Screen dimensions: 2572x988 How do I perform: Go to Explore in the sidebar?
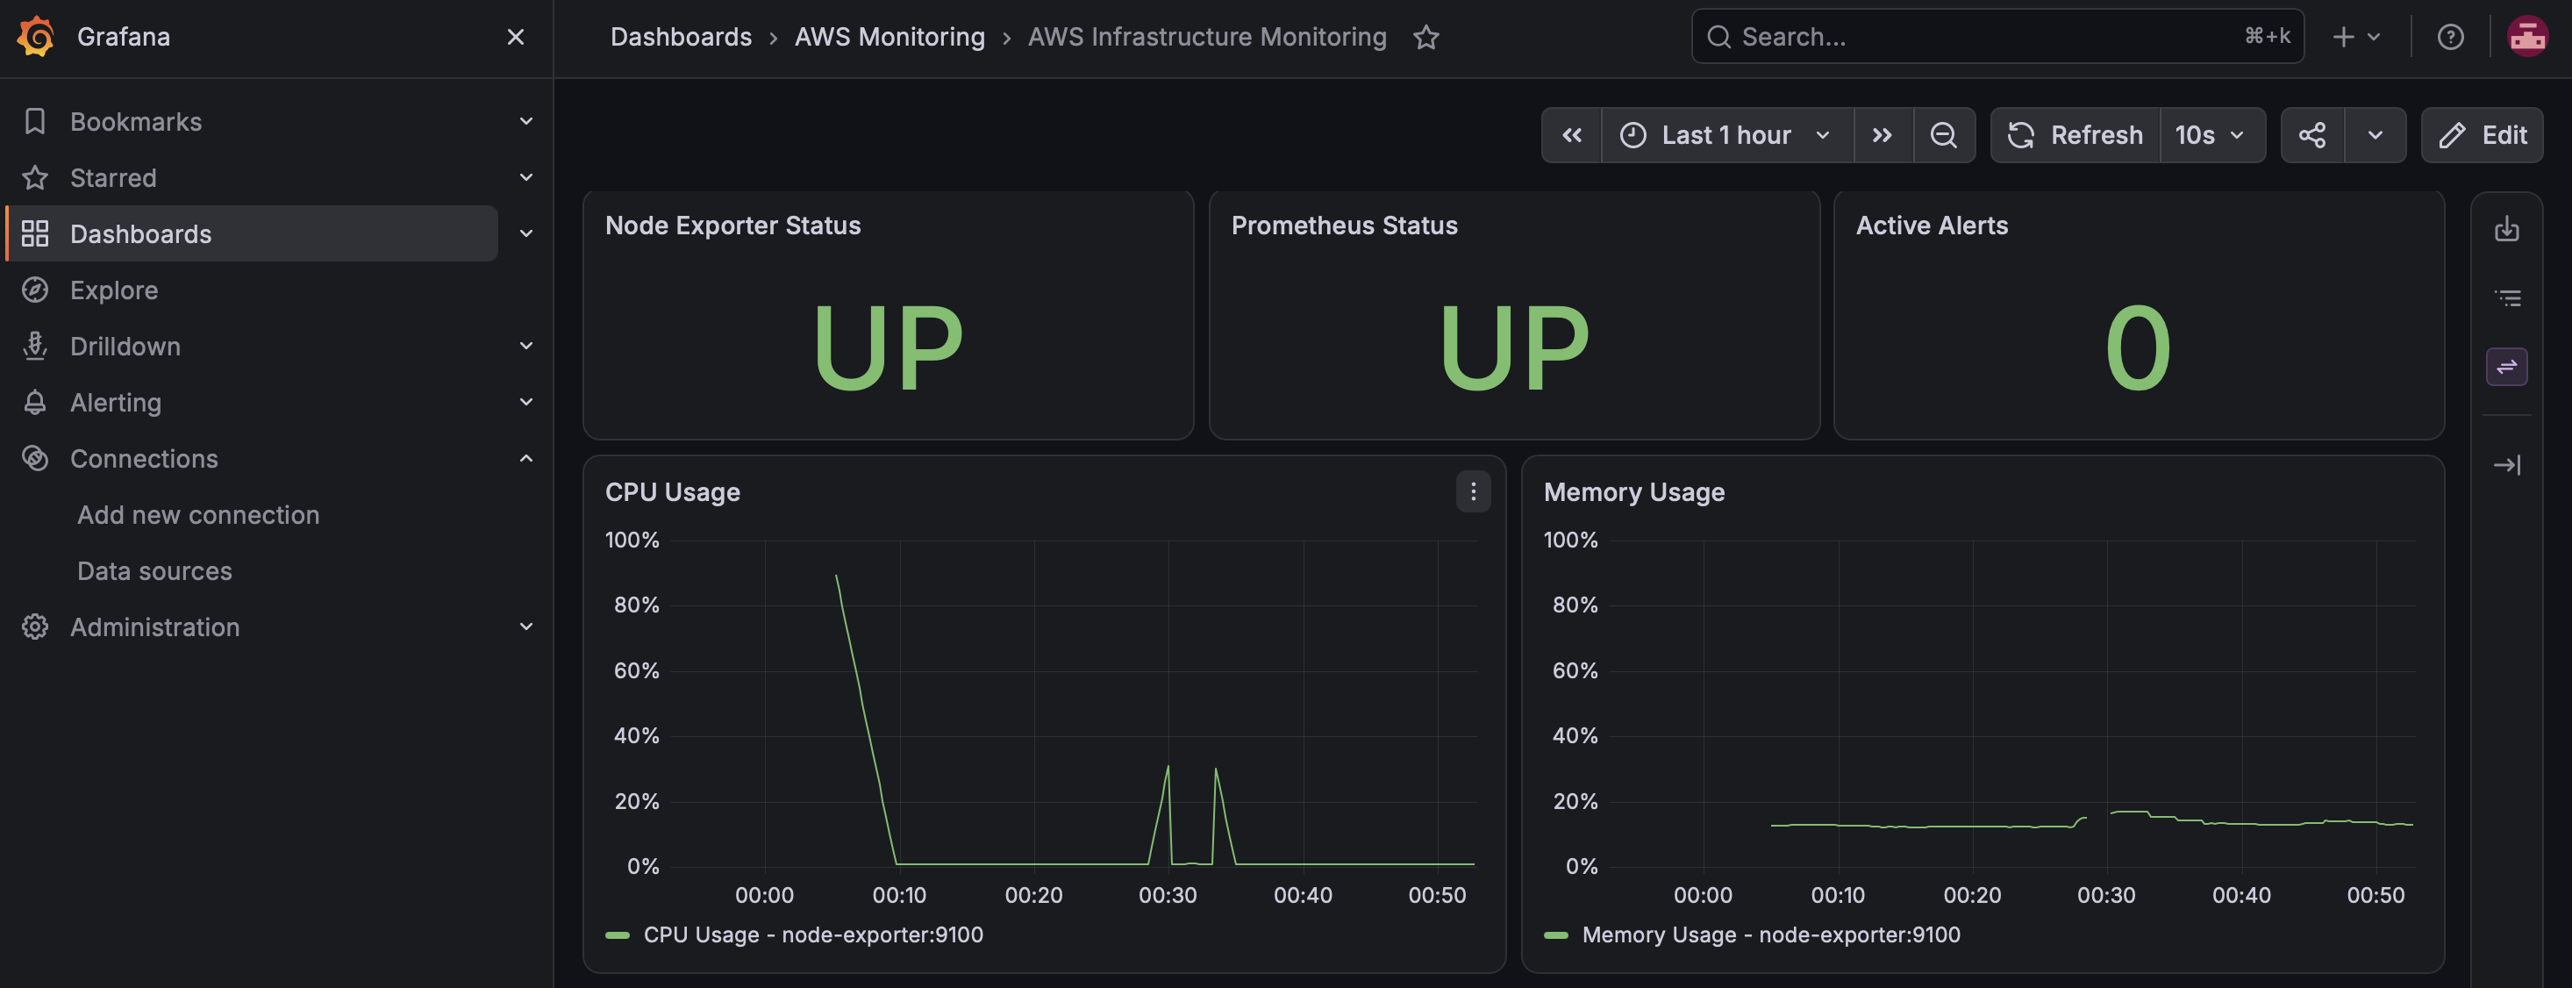coord(114,290)
